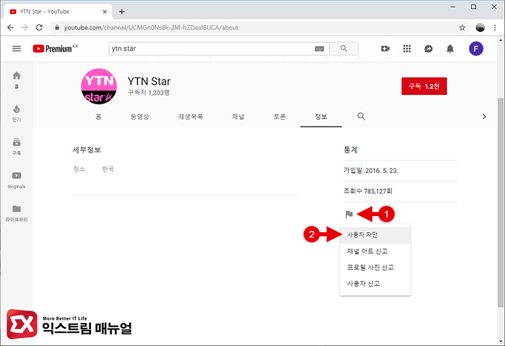Choose 프로필 사진 신고 from the flag menu
This screenshot has width=505, height=346.
(x=375, y=267)
